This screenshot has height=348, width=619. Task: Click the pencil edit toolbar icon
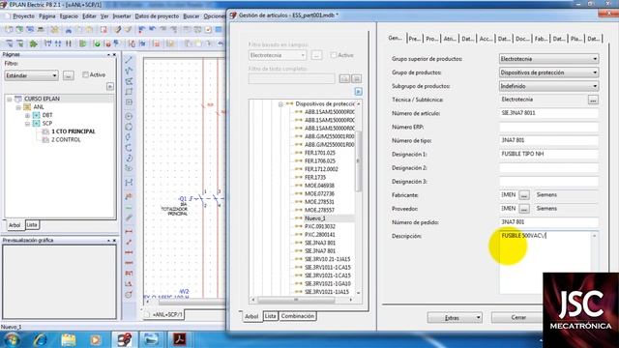(118, 30)
